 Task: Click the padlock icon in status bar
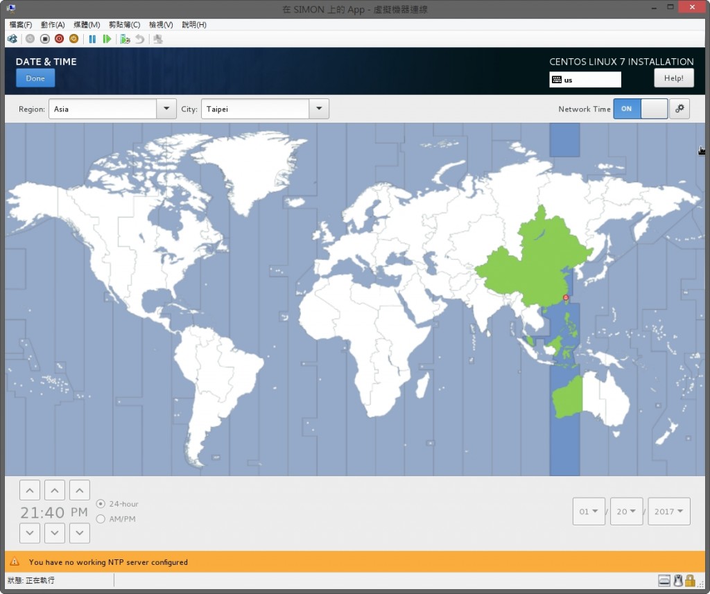tap(690, 580)
